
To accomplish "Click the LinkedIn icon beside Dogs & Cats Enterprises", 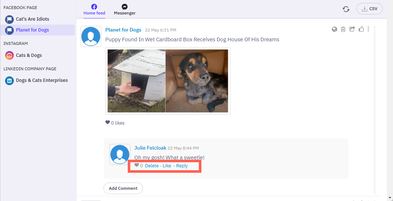I will 9,80.
